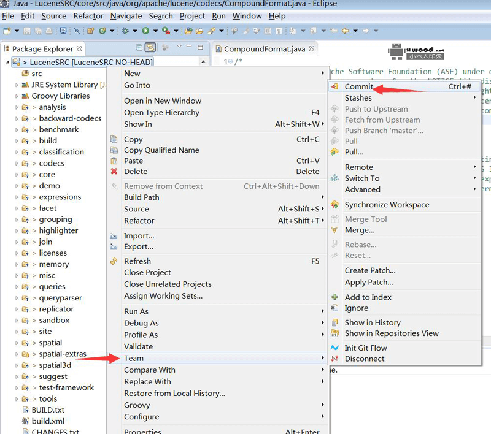Image resolution: width=491 pixels, height=434 pixels.
Task: Open the New wizard dropdown arrow
Action: click(x=17, y=31)
